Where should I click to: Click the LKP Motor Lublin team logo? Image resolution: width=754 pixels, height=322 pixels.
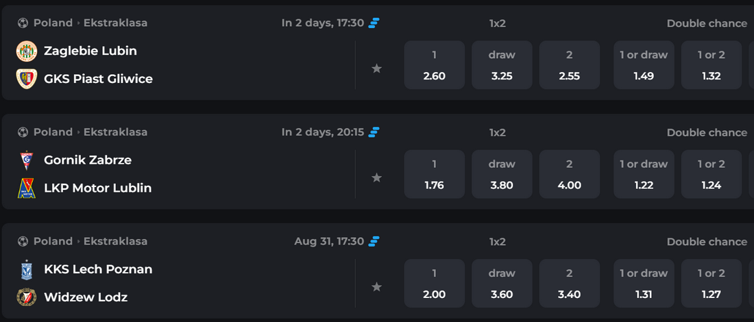point(27,188)
